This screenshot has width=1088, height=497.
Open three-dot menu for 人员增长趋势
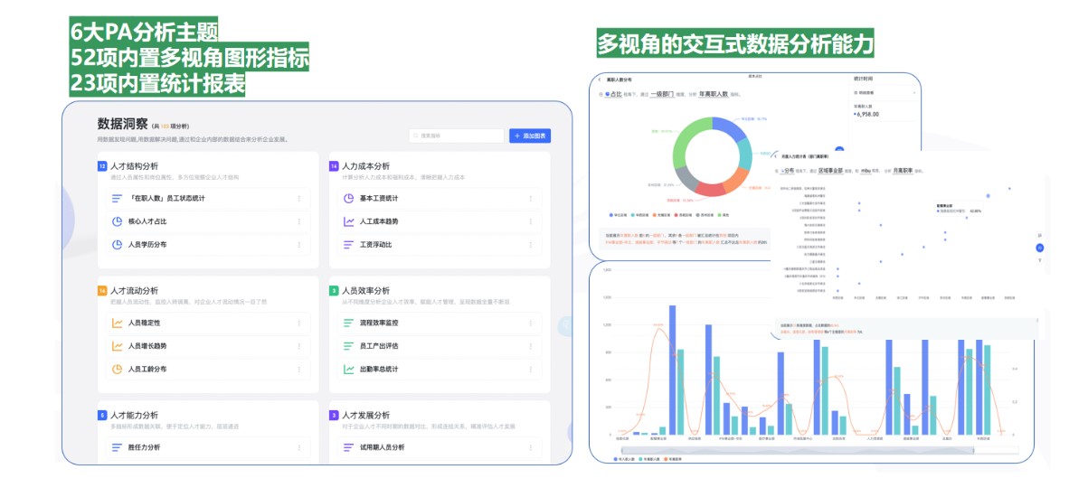tap(299, 346)
